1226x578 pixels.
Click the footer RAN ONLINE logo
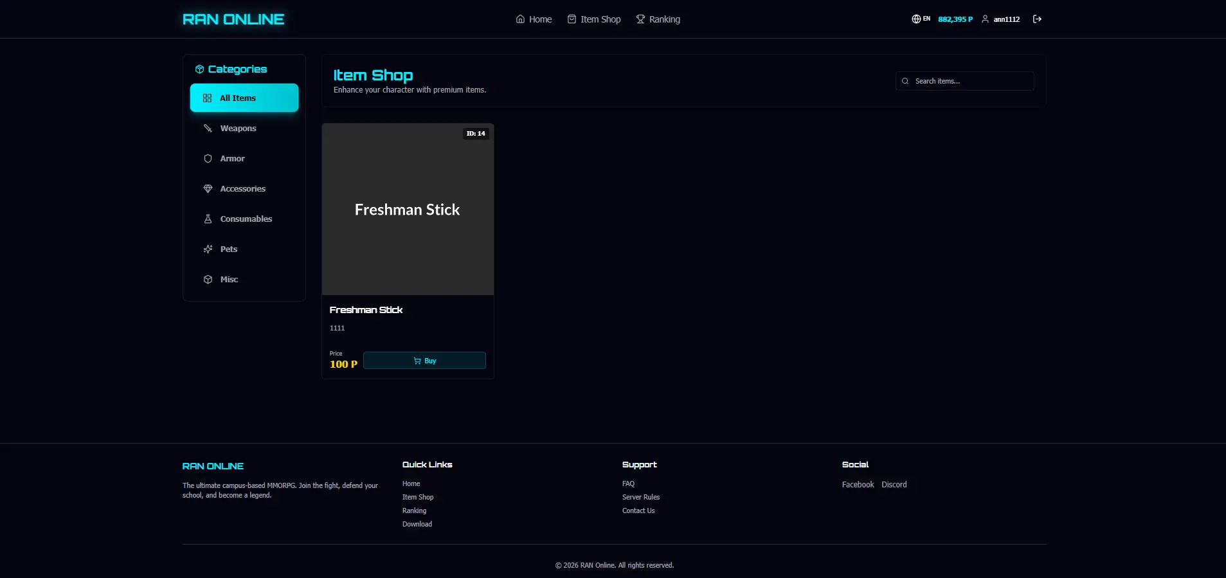[213, 466]
